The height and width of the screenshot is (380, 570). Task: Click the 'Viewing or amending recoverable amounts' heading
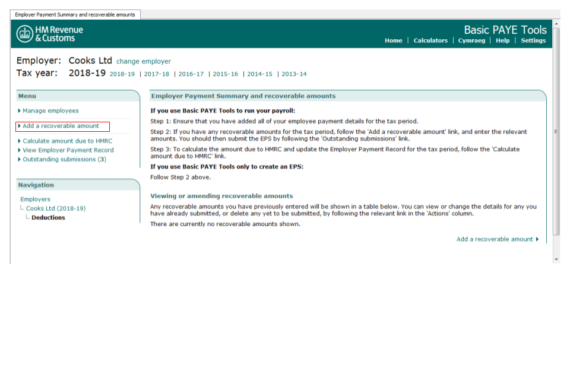click(221, 196)
